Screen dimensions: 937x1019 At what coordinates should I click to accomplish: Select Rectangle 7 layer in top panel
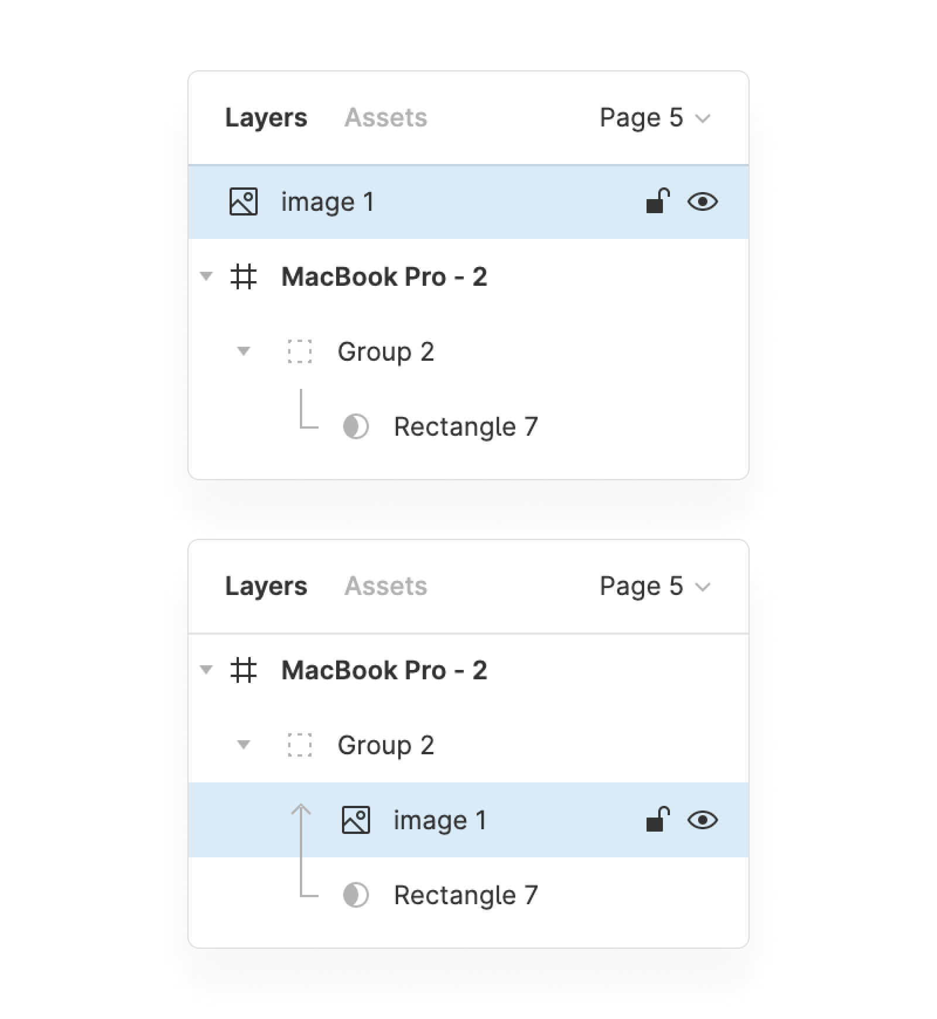[x=466, y=426]
